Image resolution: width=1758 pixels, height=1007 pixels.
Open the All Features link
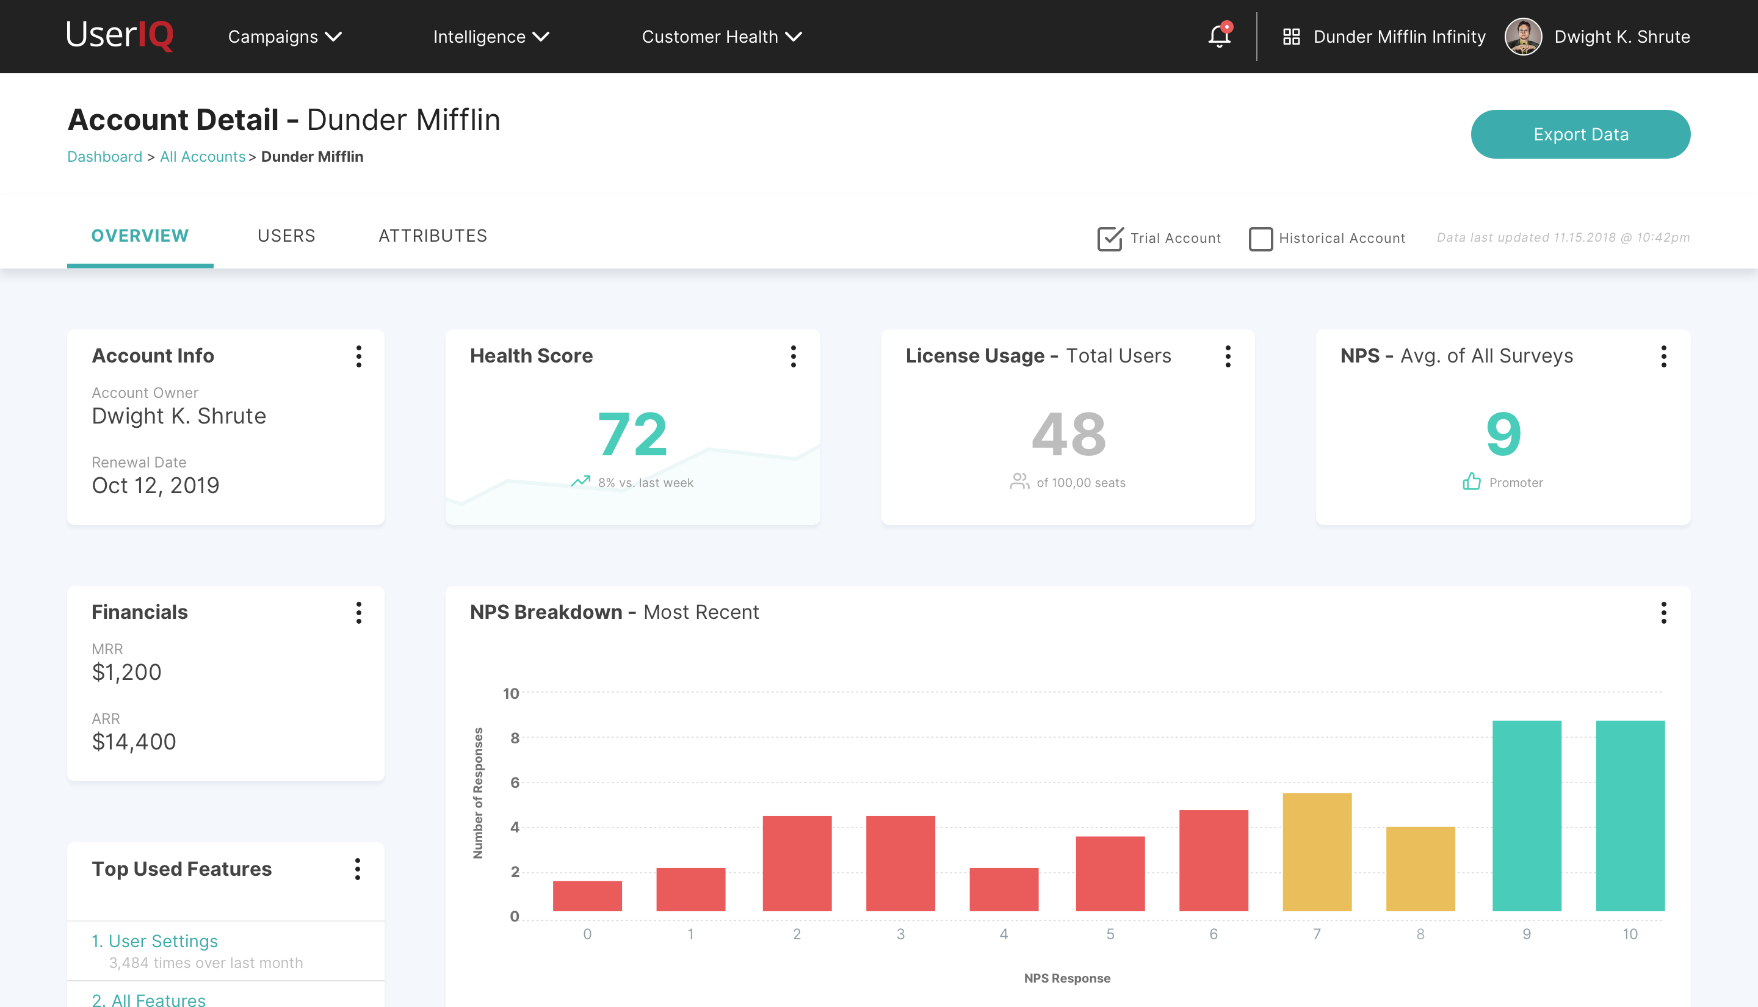tap(149, 1000)
